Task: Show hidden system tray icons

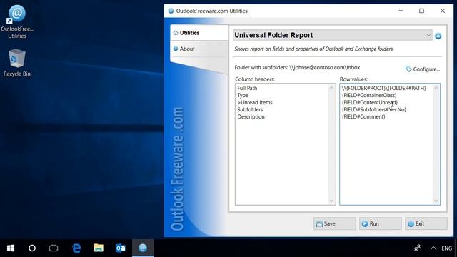Action: 433,248
